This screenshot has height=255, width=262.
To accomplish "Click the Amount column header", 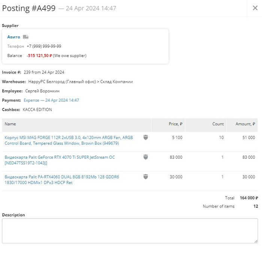I will 245,124.
